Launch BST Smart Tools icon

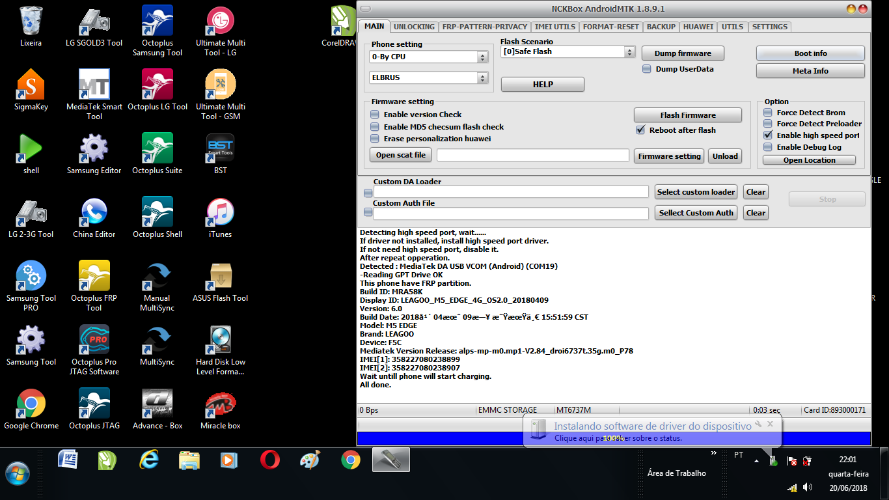221,154
